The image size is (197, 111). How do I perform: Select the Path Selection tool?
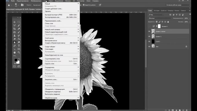pyautogui.click(x=14, y=49)
